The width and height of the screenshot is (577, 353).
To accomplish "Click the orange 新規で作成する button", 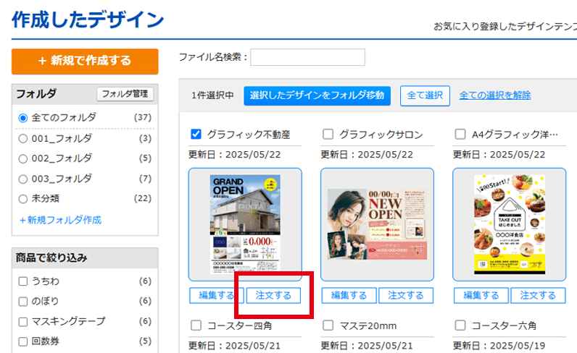I will click(85, 61).
